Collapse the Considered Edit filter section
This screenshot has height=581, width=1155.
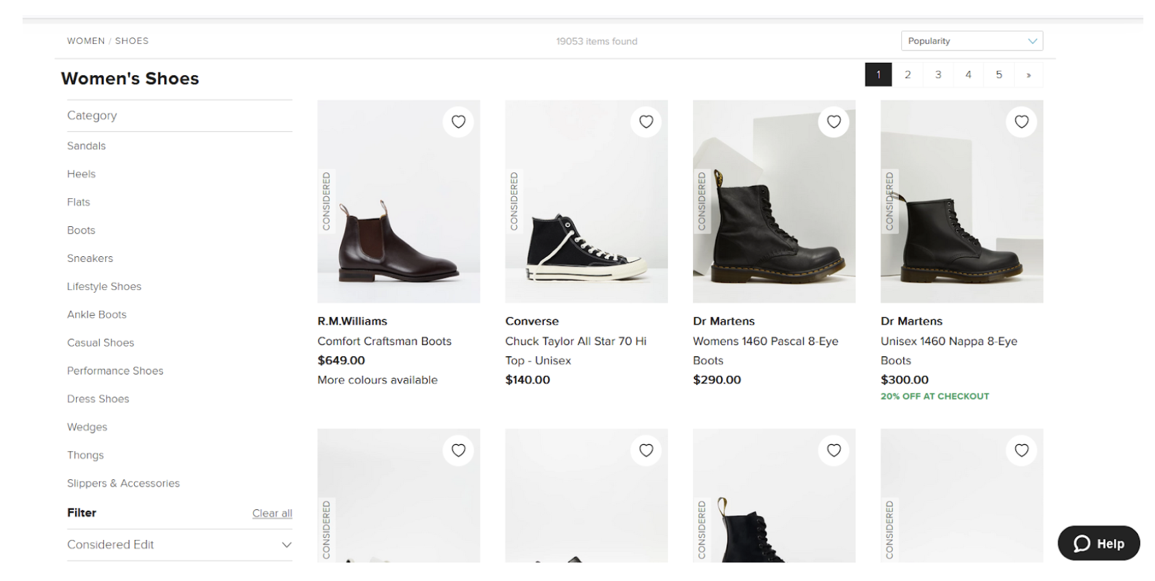(286, 545)
